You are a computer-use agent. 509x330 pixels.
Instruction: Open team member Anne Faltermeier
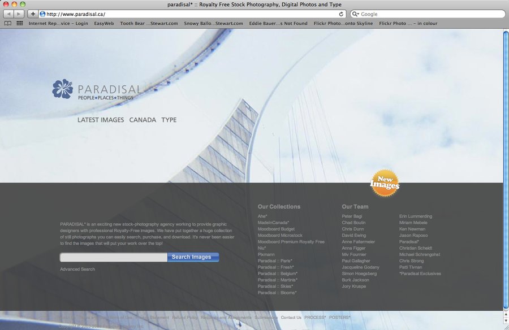(x=359, y=242)
